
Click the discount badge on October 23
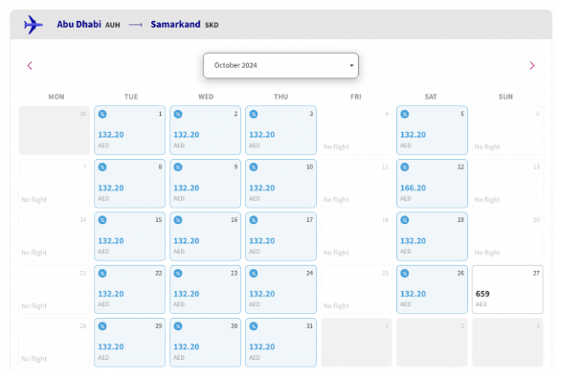pyautogui.click(x=178, y=274)
